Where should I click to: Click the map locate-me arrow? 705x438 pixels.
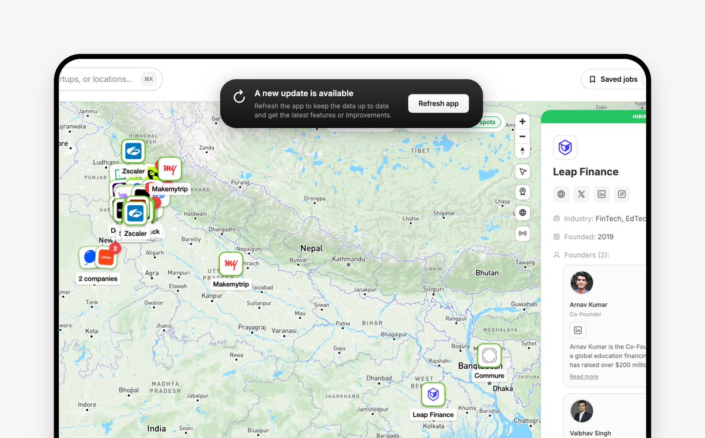pos(522,171)
